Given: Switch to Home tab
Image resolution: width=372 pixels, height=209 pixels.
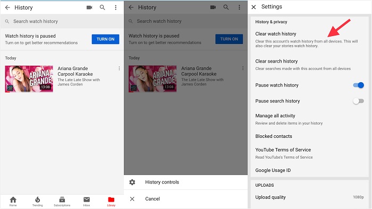Looking at the screenshot, I should (13, 202).
